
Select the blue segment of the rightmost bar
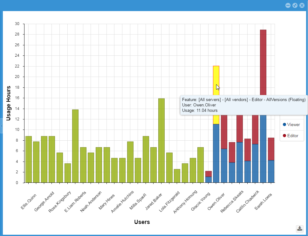coord(271,171)
